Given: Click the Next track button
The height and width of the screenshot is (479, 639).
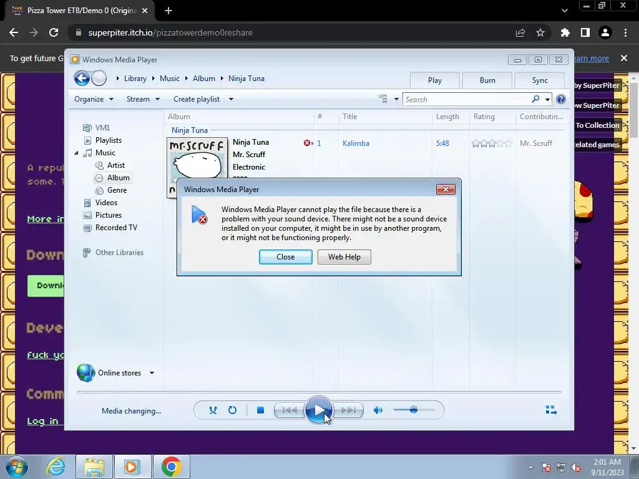Looking at the screenshot, I should tap(348, 410).
